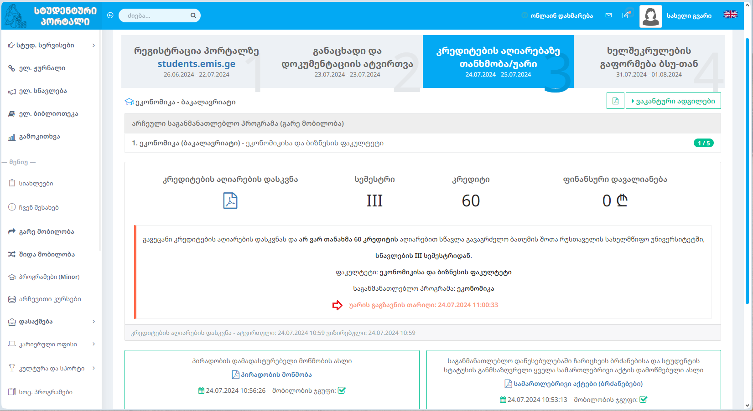Click calendar icon beside 24.07.2024 10:56:26
Image resolution: width=753 pixels, height=411 pixels.
point(201,390)
